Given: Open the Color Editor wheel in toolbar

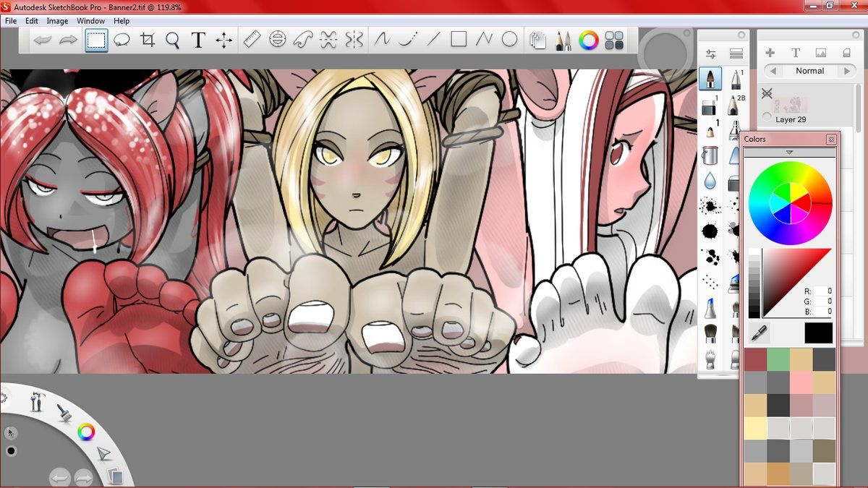Looking at the screenshot, I should (x=589, y=40).
